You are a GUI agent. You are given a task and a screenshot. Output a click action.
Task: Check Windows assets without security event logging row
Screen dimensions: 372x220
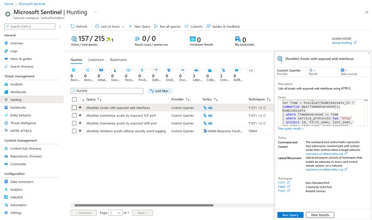pyautogui.click(x=74, y=131)
